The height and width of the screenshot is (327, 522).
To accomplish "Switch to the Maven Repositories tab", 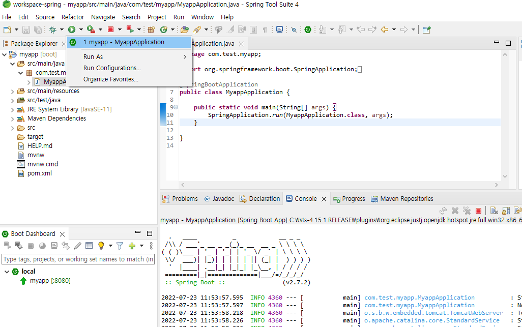I will pyautogui.click(x=402, y=199).
